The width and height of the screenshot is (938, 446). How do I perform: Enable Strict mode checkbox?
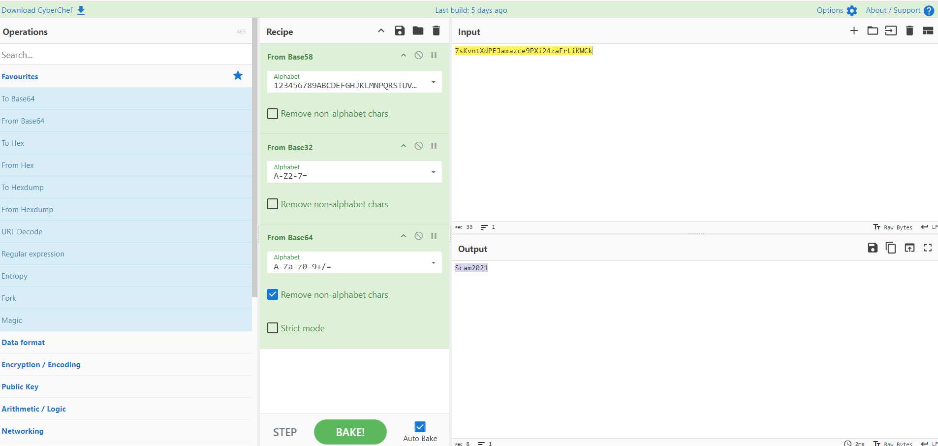click(x=273, y=328)
